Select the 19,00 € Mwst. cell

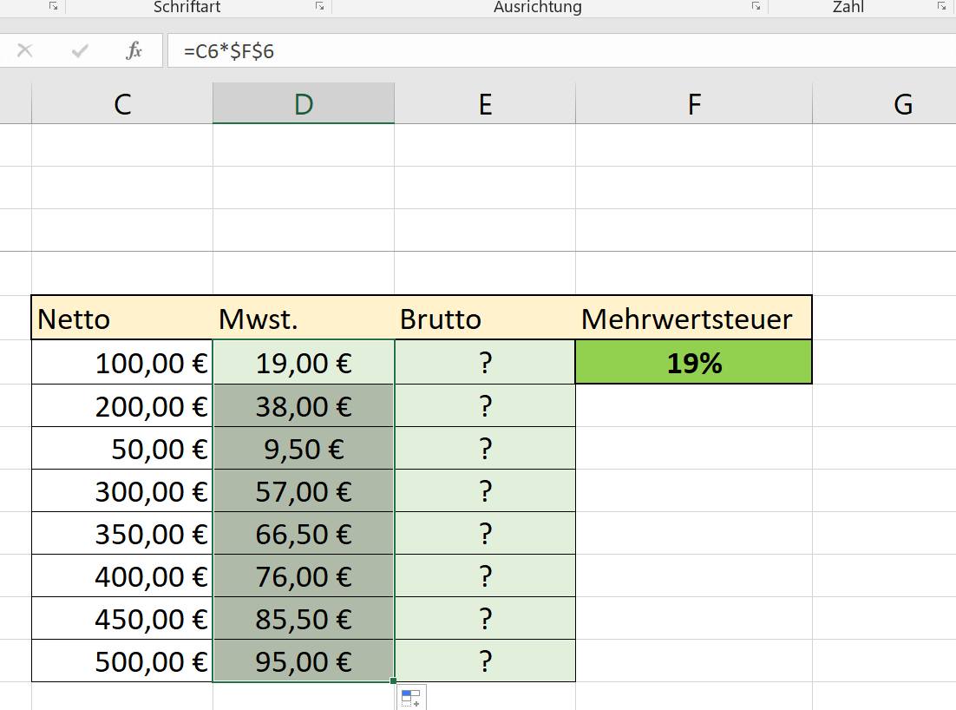[x=304, y=362]
